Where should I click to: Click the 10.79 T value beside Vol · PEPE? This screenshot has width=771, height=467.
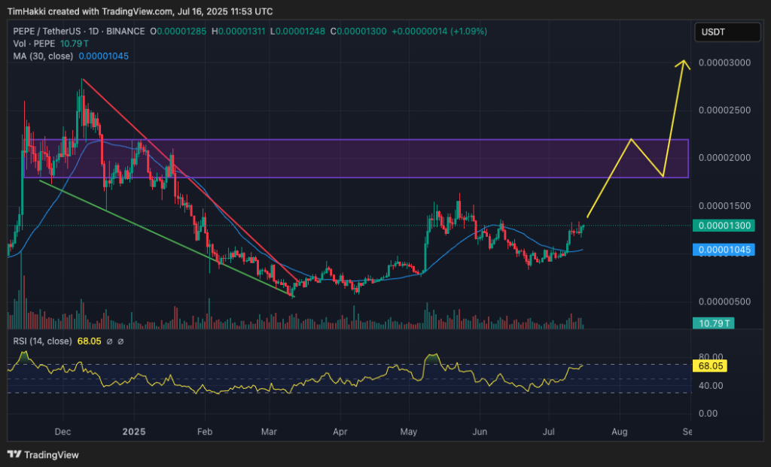75,44
